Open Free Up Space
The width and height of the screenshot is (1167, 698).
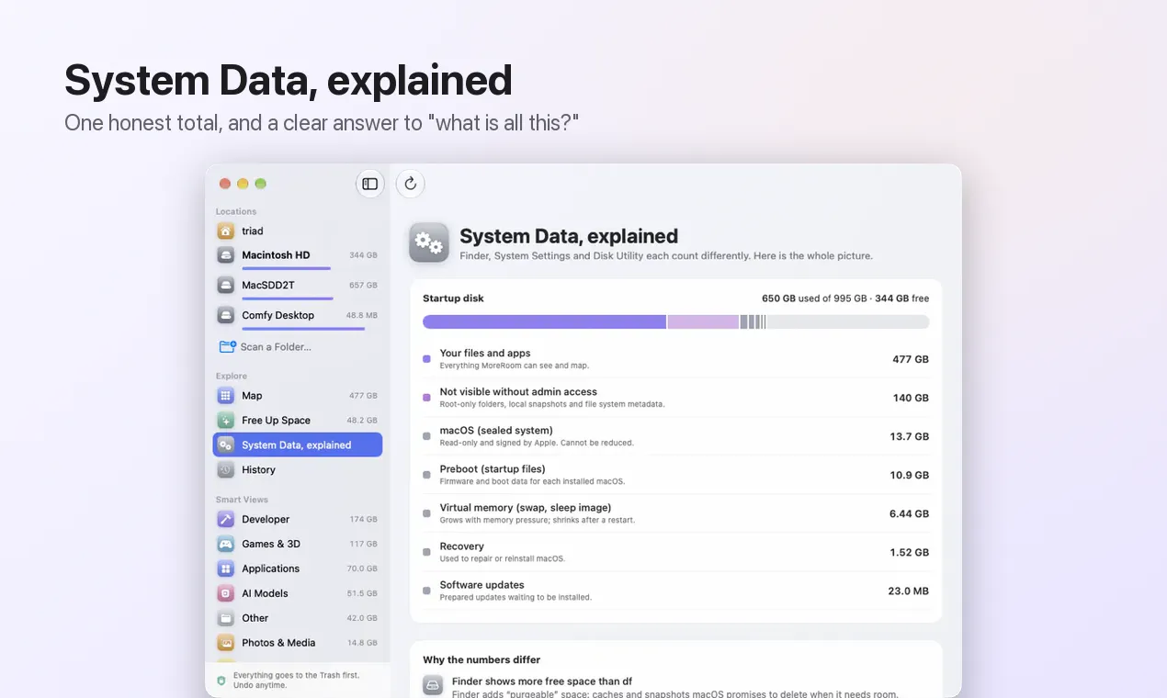tap(298, 421)
